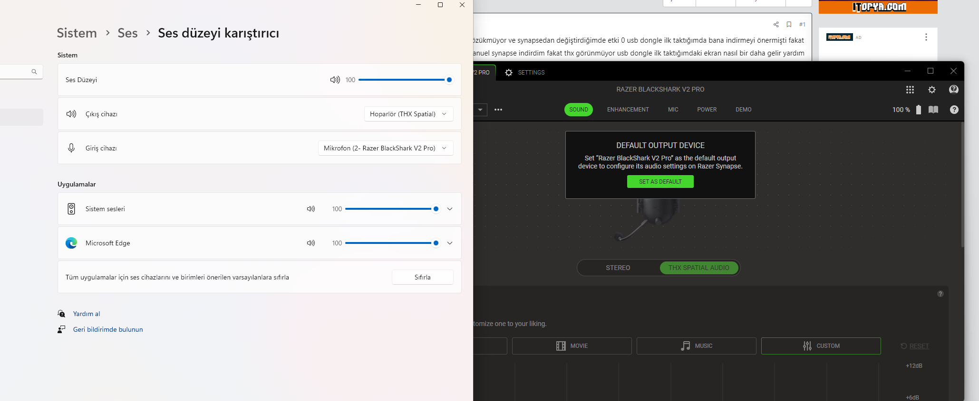979x401 pixels.
Task: Click the iTopya.com banner logo
Action: click(878, 7)
